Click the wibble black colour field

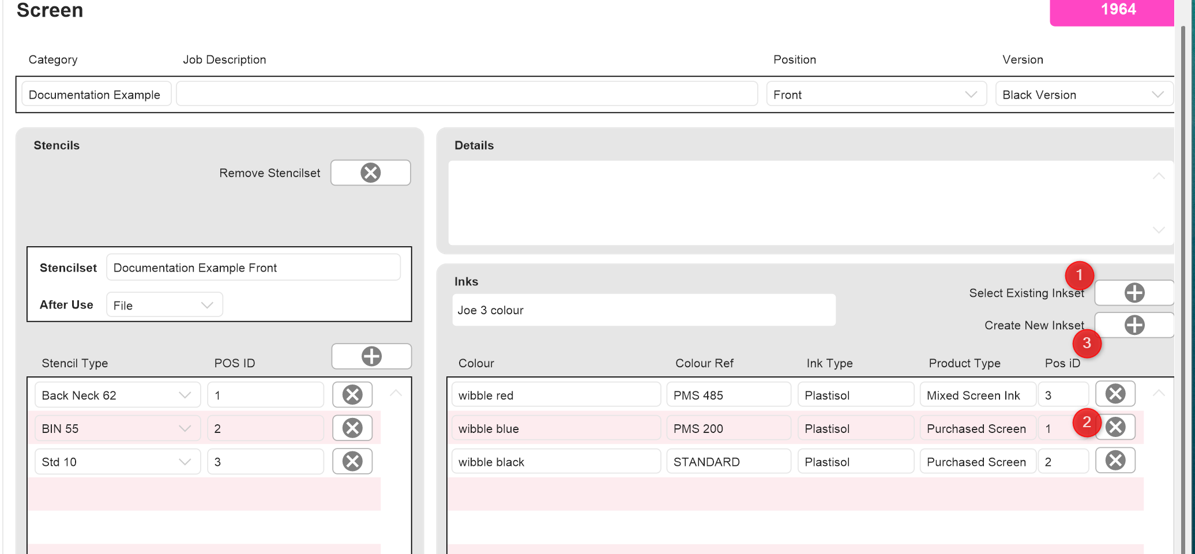pyautogui.click(x=556, y=462)
